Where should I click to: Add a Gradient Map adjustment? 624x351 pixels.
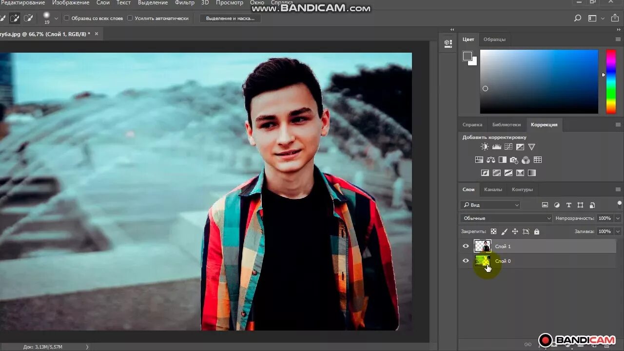(x=532, y=173)
